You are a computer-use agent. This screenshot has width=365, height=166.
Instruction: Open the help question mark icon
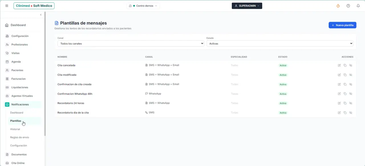click(x=348, y=6)
